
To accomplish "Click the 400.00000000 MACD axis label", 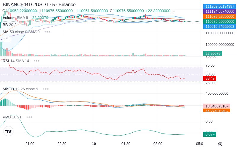I will click(217, 94).
